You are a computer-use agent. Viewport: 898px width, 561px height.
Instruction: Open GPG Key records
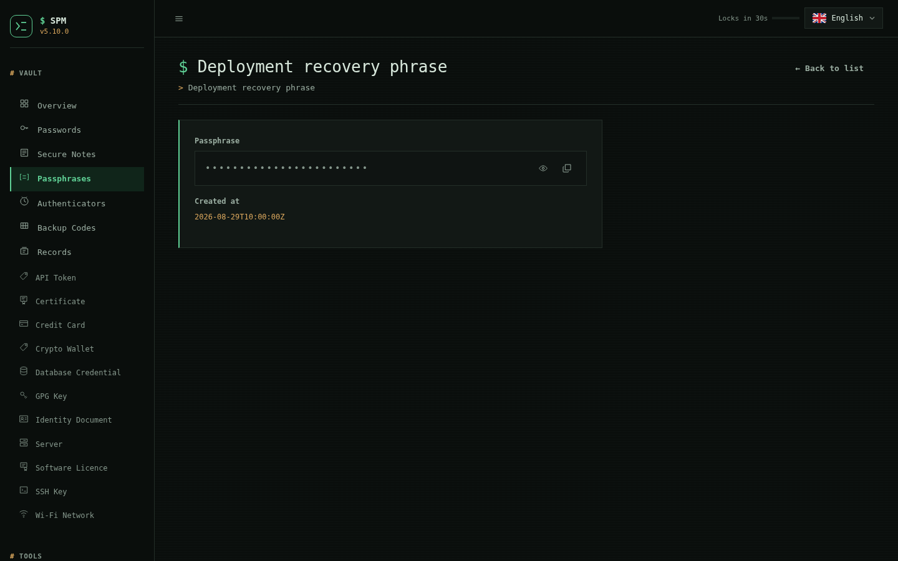[77, 396]
